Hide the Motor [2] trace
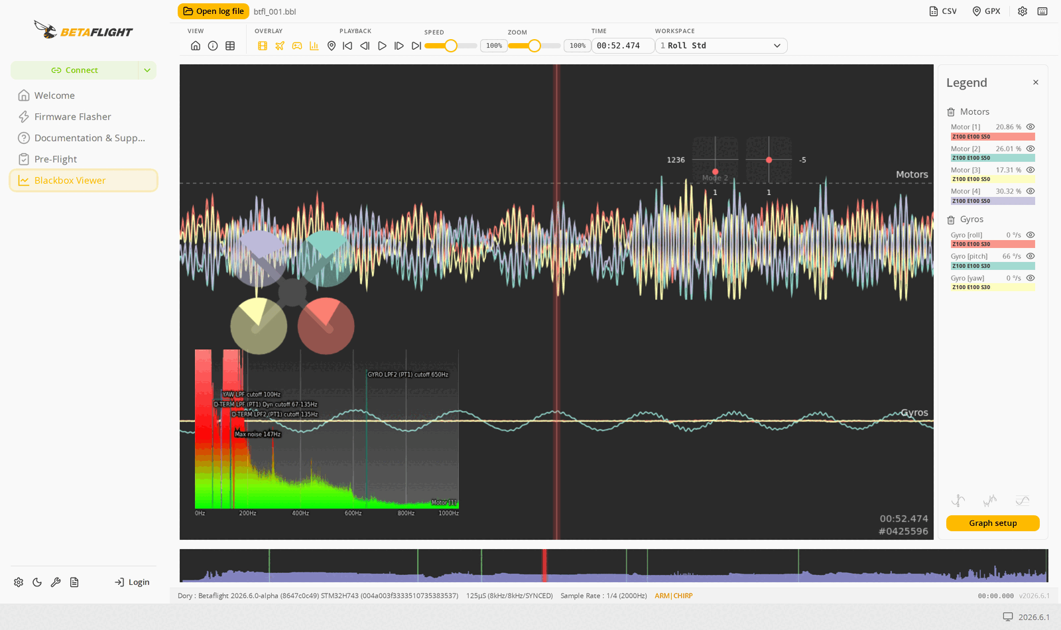1061x630 pixels. point(1030,149)
